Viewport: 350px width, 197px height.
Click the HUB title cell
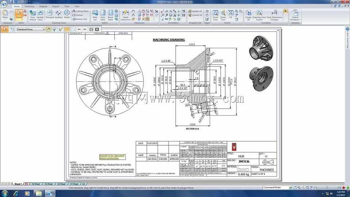point(241,157)
